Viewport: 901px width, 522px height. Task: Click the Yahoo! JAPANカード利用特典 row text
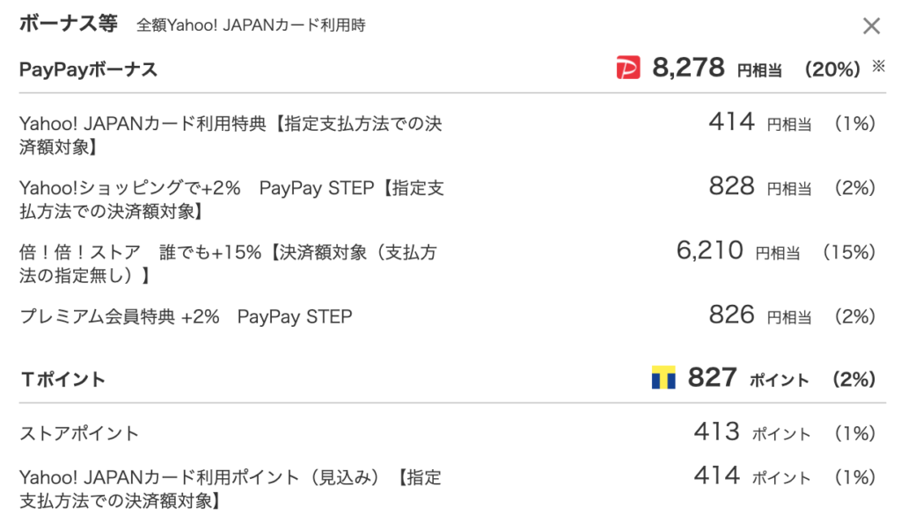[231, 135]
